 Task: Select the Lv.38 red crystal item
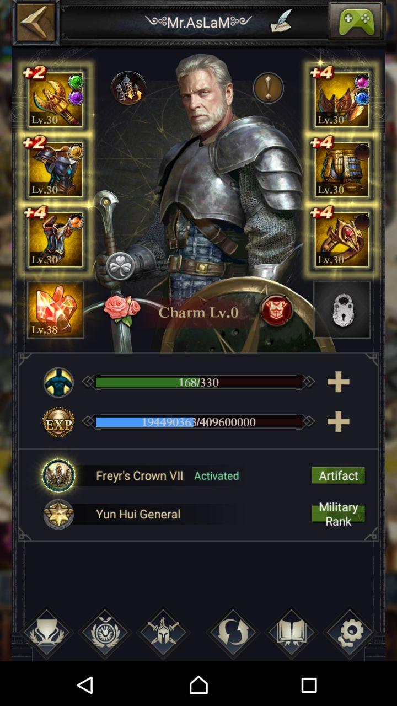click(56, 309)
